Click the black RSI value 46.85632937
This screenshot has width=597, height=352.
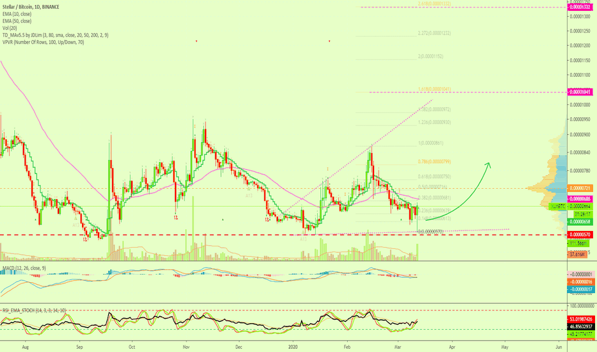click(581, 326)
